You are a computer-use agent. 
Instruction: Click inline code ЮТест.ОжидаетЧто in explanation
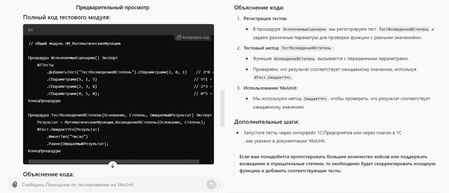tap(273, 77)
